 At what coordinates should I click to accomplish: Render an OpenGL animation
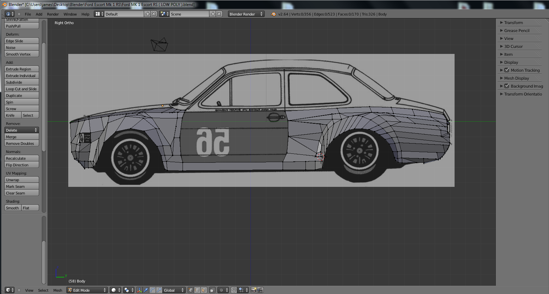pyautogui.click(x=260, y=290)
